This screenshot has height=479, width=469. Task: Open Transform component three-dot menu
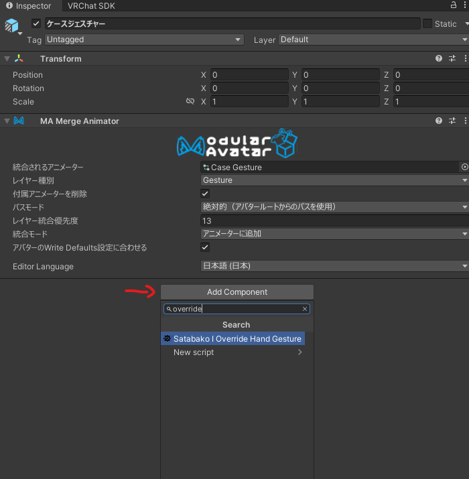tap(466, 58)
